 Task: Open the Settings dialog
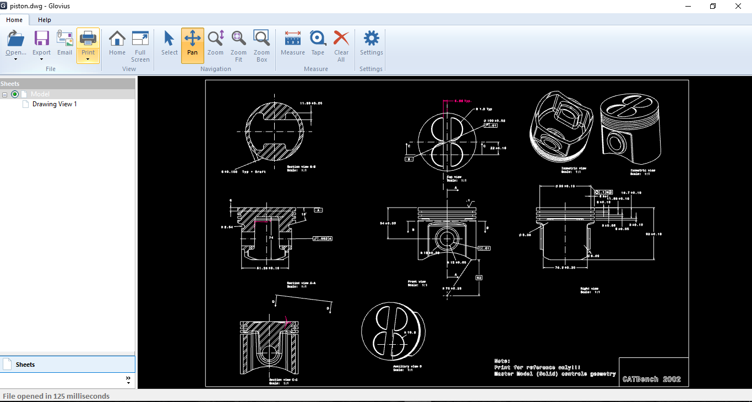pyautogui.click(x=371, y=44)
